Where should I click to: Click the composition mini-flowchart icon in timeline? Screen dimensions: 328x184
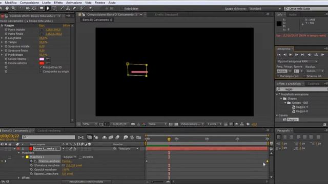point(81,137)
